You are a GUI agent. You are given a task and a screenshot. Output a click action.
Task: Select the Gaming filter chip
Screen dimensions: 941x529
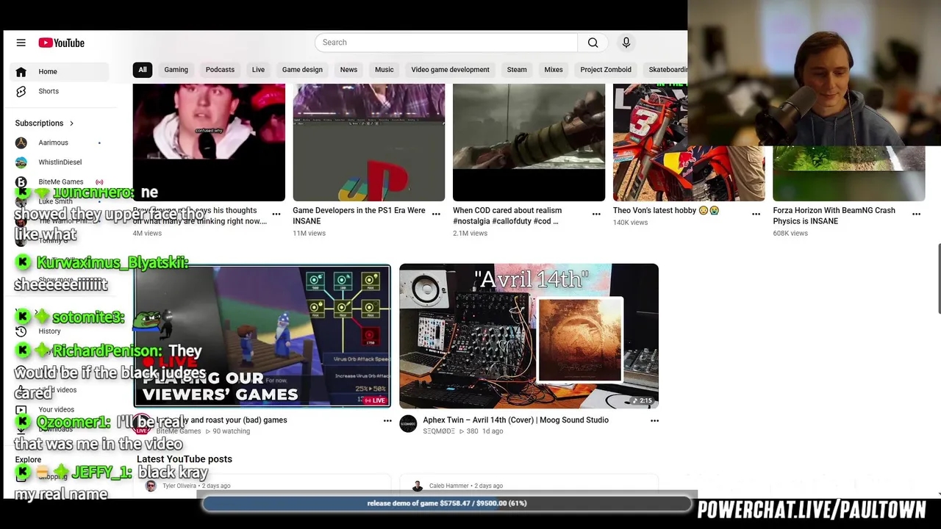pos(176,70)
